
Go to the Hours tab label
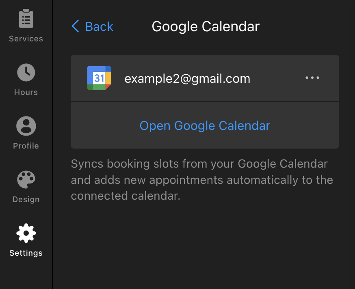(x=26, y=93)
